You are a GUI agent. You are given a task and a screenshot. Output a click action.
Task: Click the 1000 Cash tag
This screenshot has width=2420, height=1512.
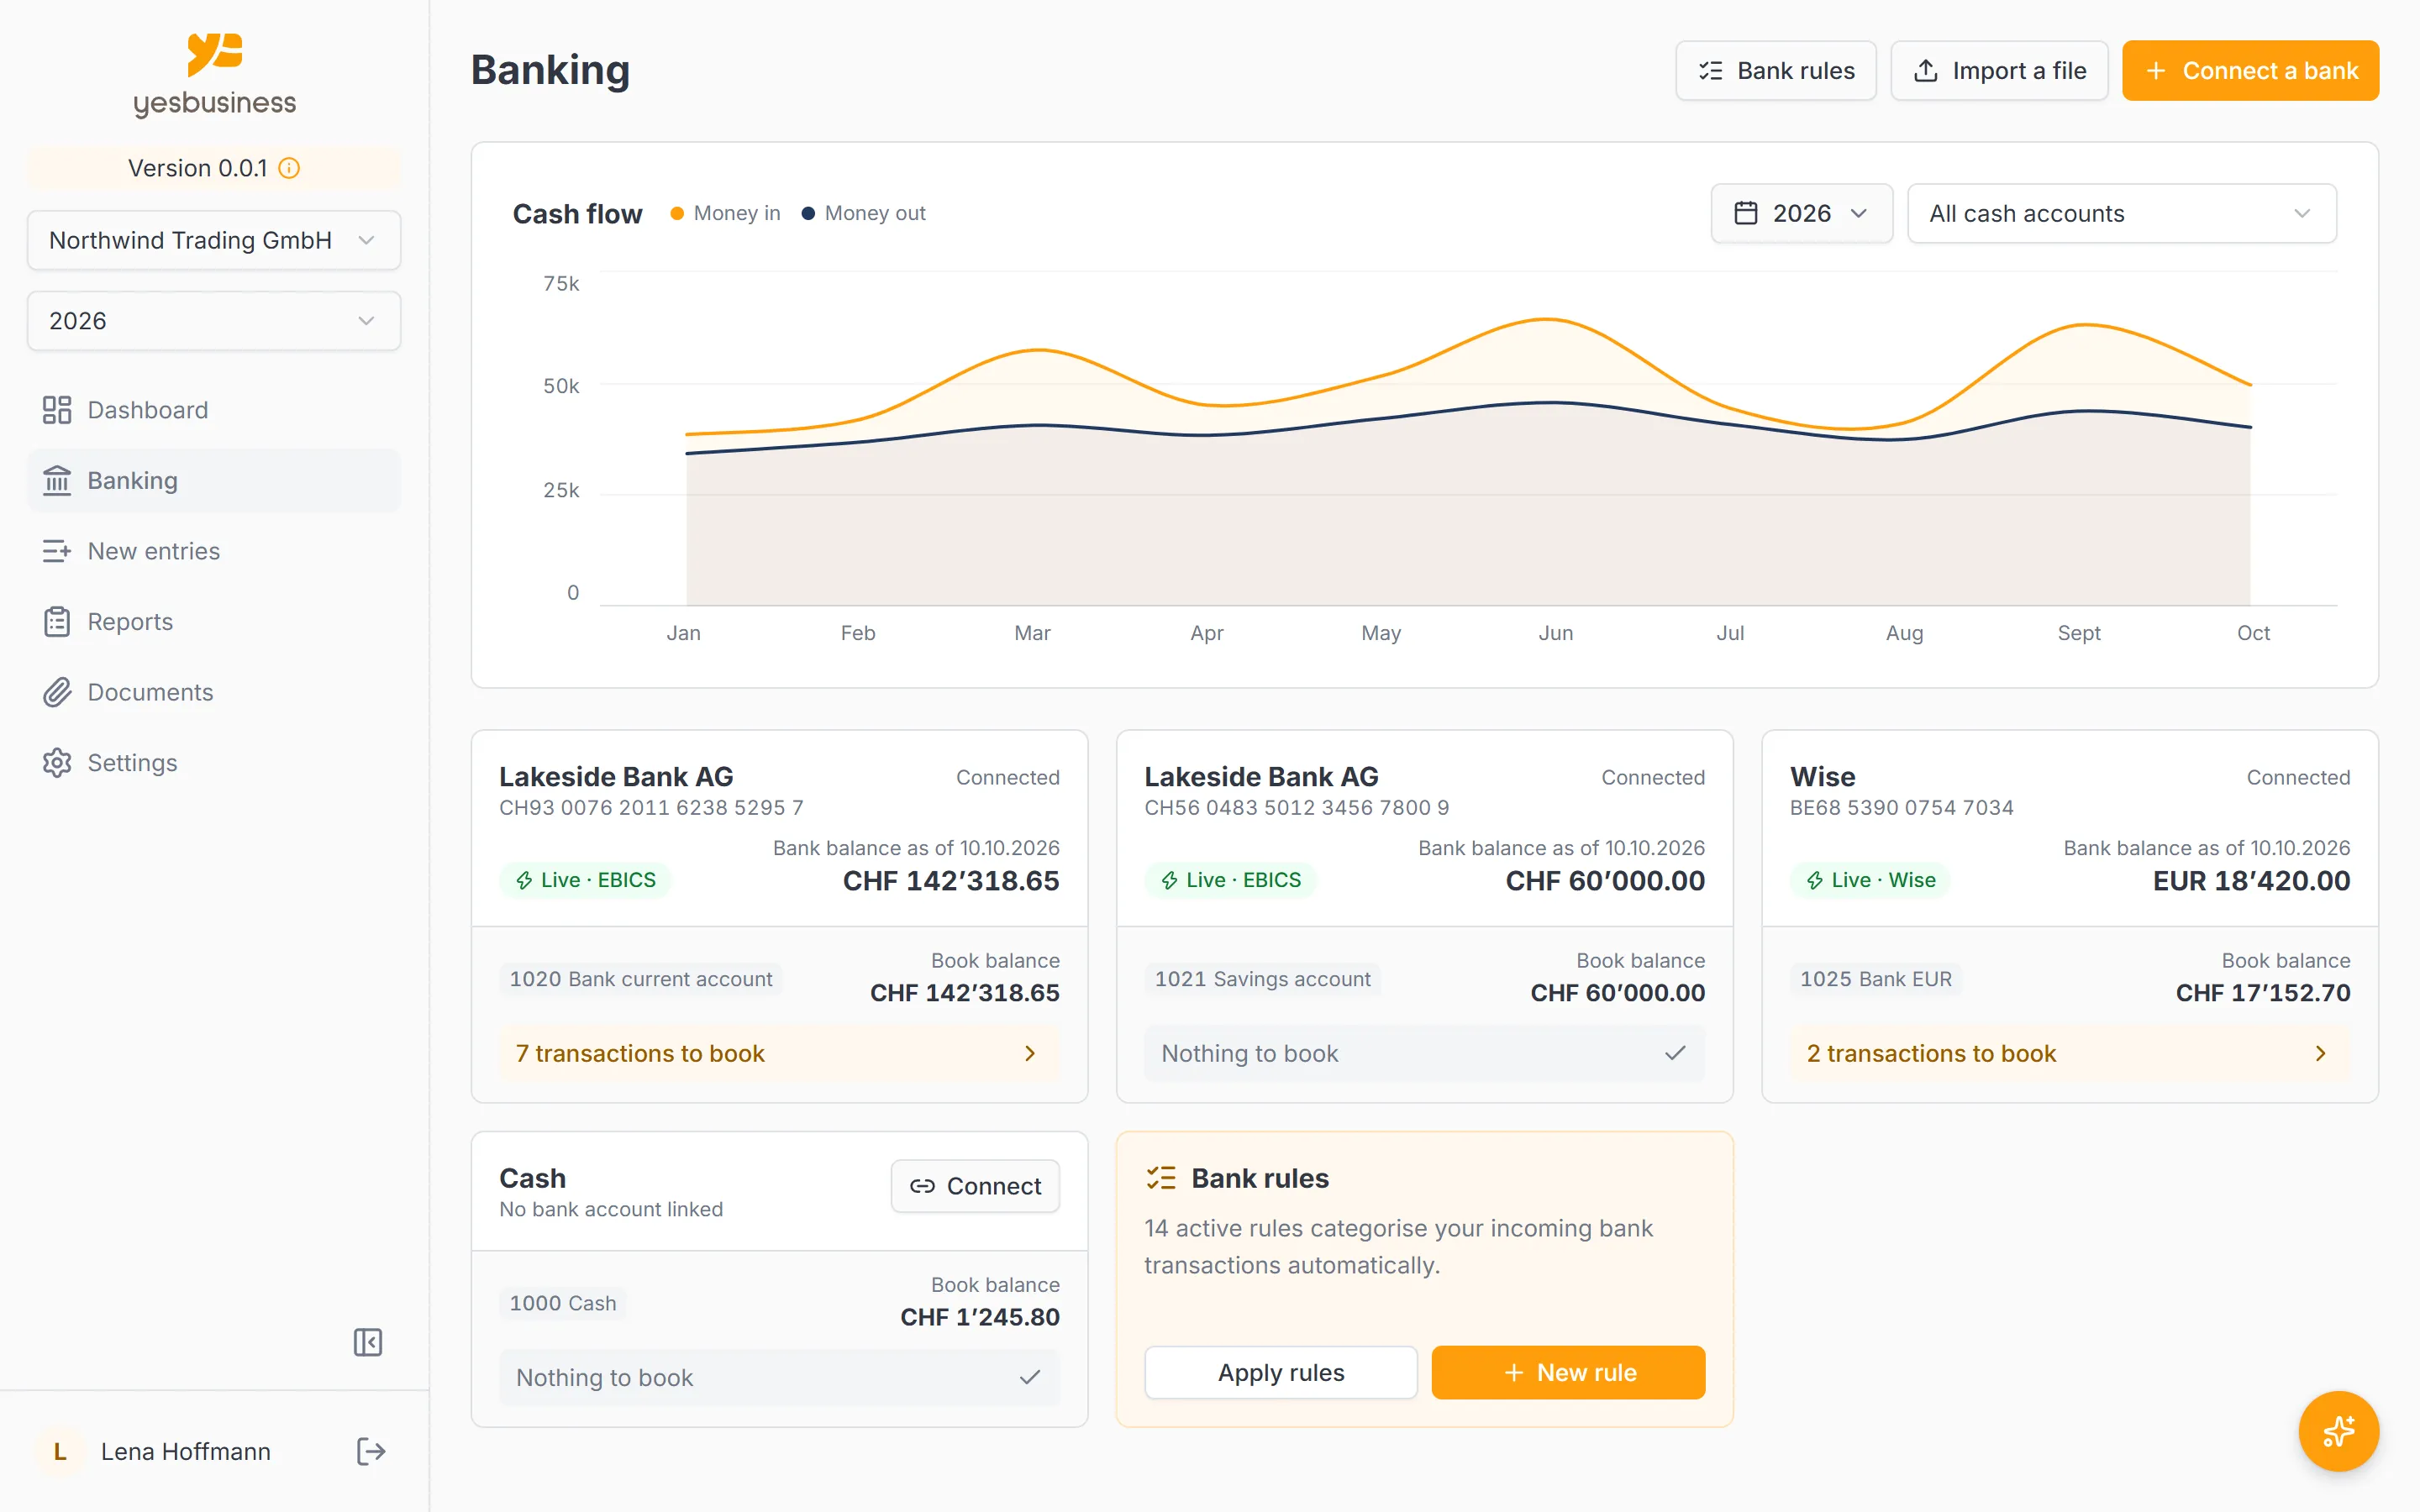(563, 1303)
